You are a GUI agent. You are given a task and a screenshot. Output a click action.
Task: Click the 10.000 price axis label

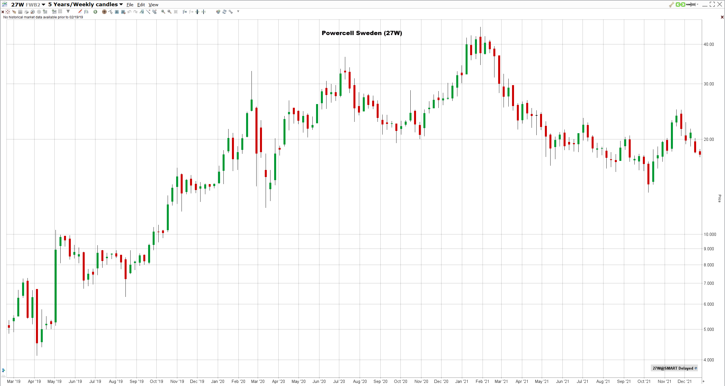coord(710,234)
